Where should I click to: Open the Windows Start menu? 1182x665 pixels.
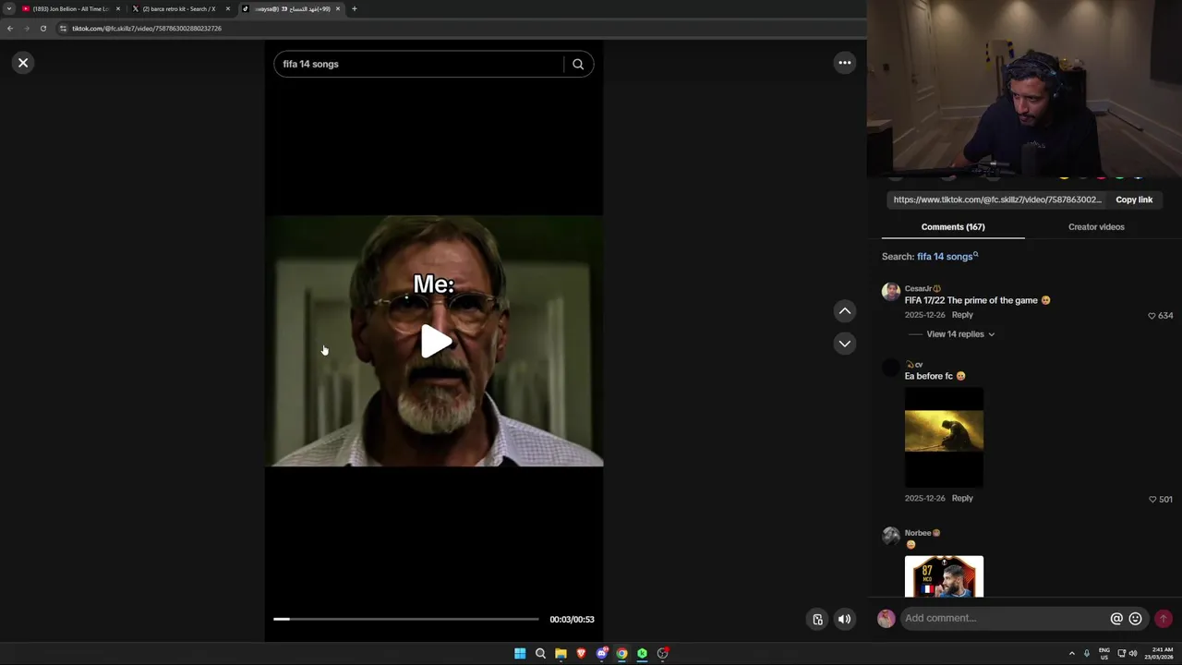[x=520, y=653]
